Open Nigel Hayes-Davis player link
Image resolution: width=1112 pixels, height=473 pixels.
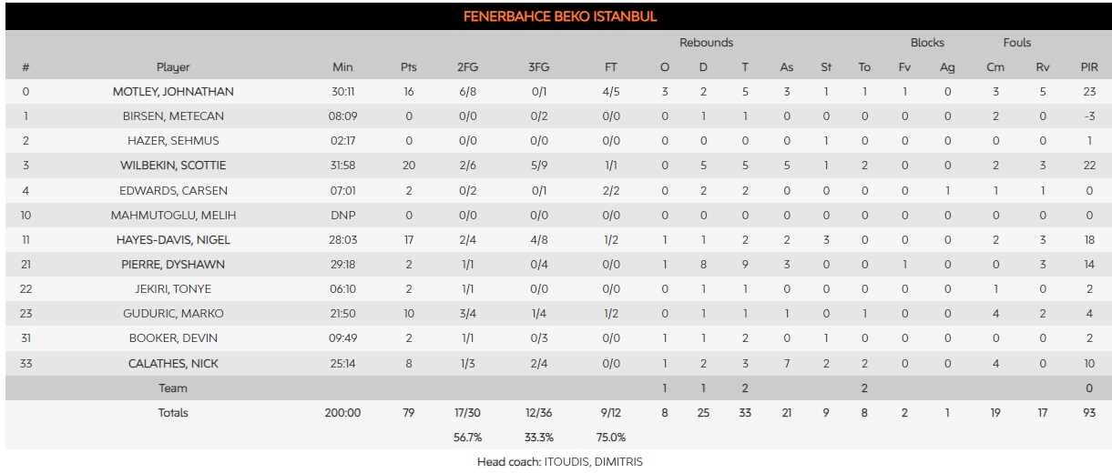pyautogui.click(x=173, y=240)
